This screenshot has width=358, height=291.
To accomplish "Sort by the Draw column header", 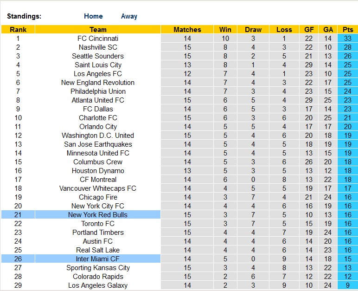I will click(253, 30).
